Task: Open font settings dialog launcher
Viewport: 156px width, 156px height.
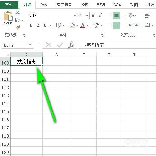Action: (x=102, y=36)
